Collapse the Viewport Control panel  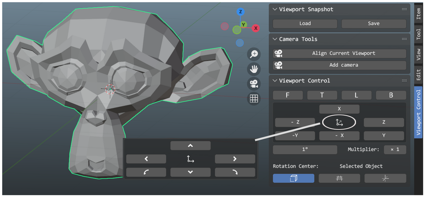(275, 81)
